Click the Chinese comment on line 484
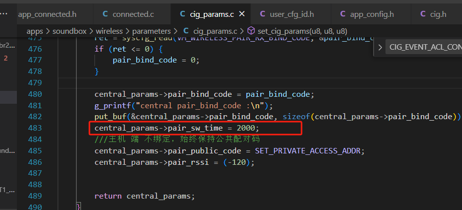The image size is (462, 210). (x=177, y=140)
